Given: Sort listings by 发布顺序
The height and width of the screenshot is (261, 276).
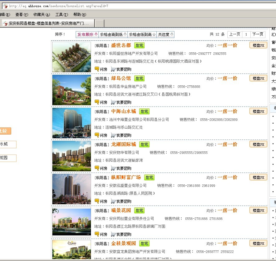Looking at the screenshot, I should [87, 34].
